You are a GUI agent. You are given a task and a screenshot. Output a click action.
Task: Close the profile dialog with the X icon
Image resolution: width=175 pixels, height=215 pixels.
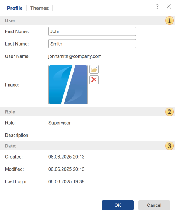coord(169,7)
